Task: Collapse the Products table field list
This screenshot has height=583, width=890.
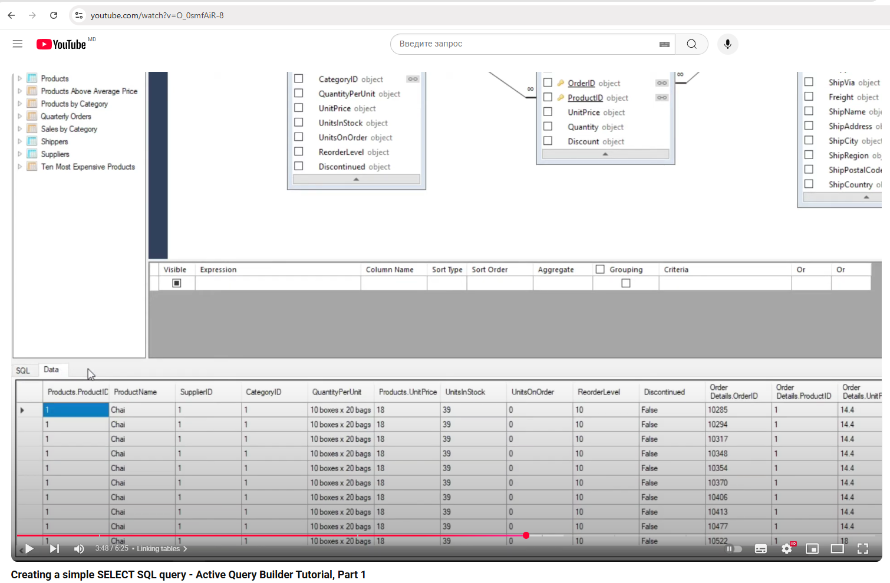Action: click(x=356, y=179)
